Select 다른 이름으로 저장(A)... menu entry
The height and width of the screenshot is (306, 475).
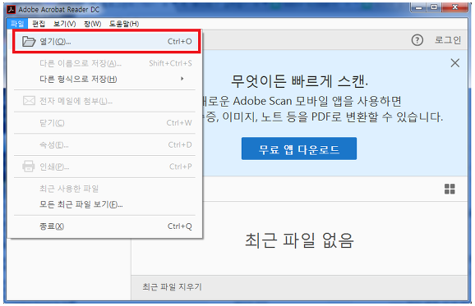pyautogui.click(x=104, y=63)
